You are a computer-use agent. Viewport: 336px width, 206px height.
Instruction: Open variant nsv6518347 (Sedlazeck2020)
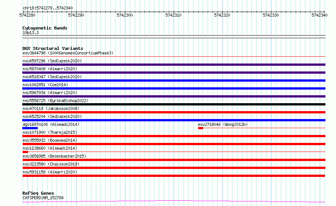pos(52,77)
